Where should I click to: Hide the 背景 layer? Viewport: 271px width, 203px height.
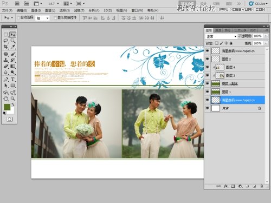pyautogui.click(x=208, y=108)
